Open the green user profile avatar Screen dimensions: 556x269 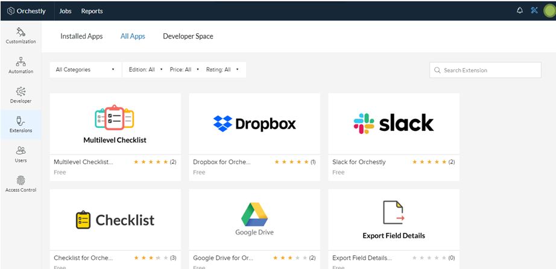click(x=549, y=11)
